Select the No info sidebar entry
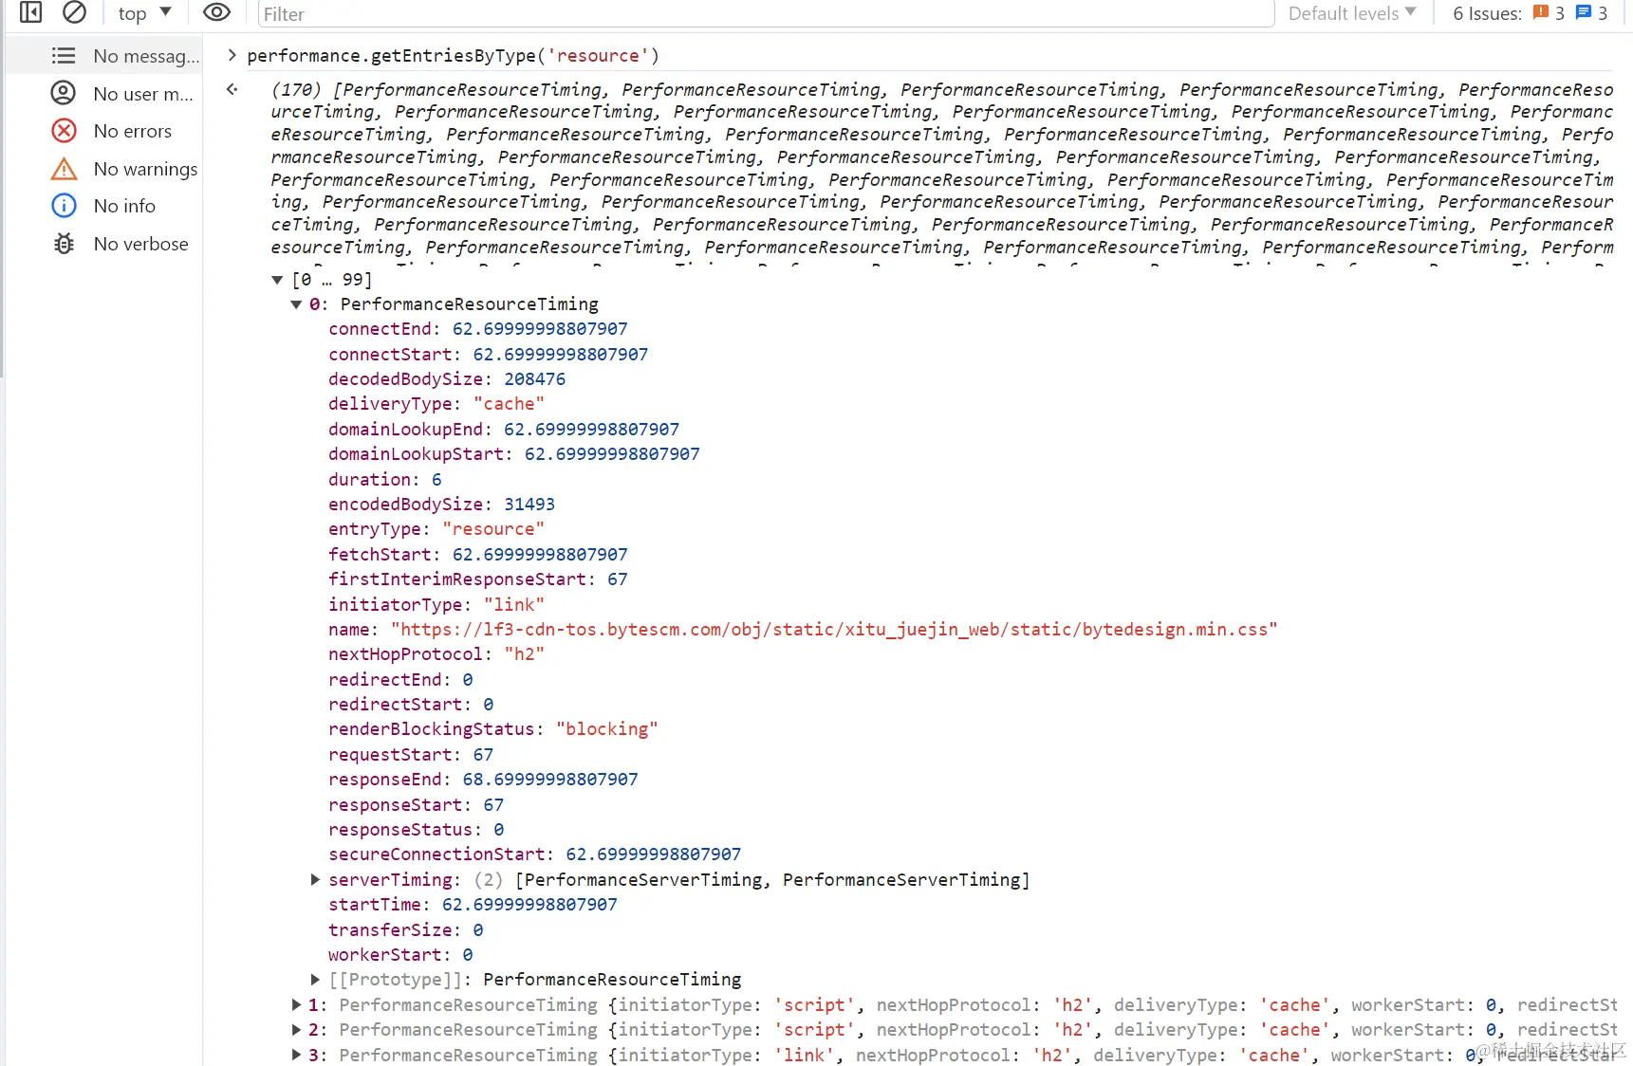 (124, 206)
